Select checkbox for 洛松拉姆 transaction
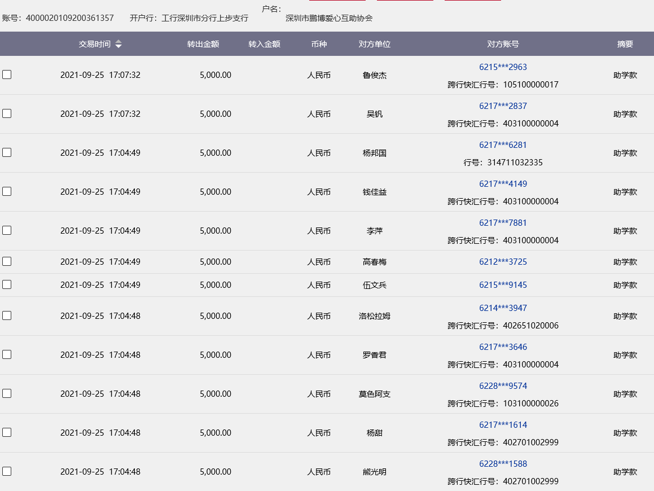Viewport: 654px width, 491px height. 7,315
